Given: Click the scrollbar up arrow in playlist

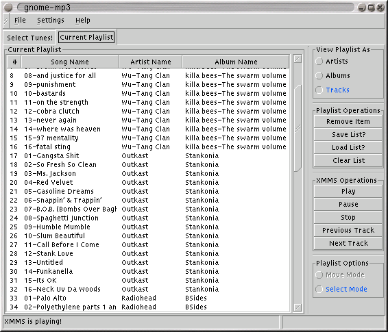Looking at the screenshot, I should point(298,60).
